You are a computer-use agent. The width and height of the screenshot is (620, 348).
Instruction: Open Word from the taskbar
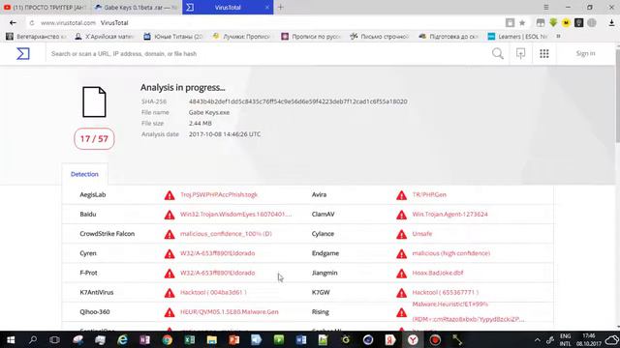301,339
